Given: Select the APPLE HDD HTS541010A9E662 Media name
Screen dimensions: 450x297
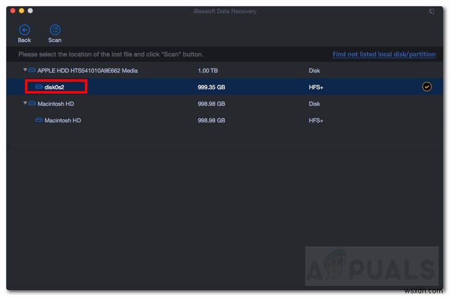Looking at the screenshot, I should coord(87,71).
